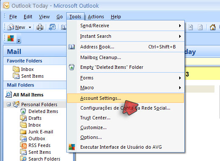Open the New item dropdown arrow
220x161 pixels.
pos(30,27)
